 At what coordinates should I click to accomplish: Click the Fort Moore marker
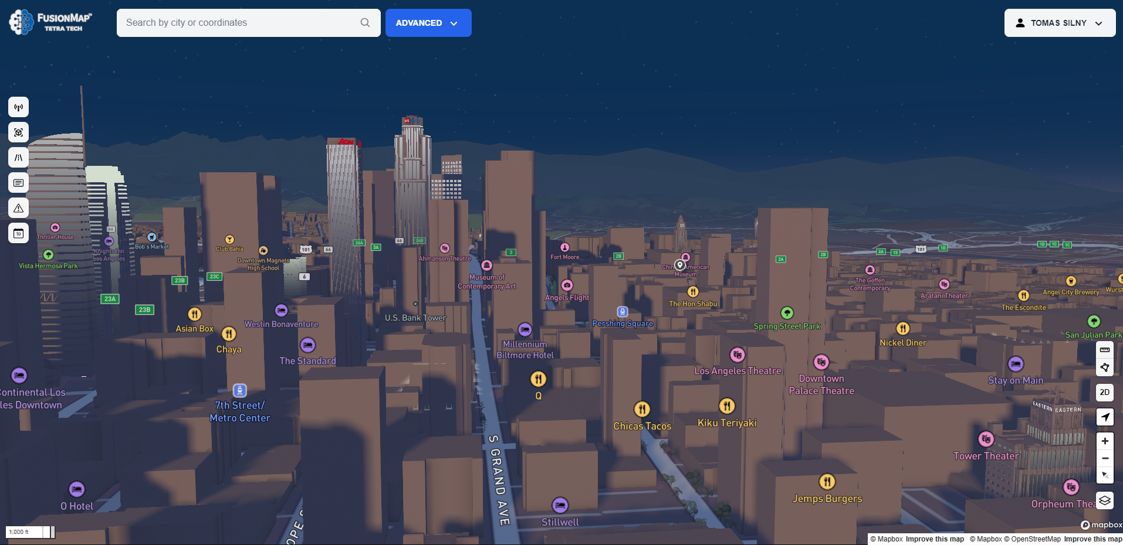tap(564, 247)
